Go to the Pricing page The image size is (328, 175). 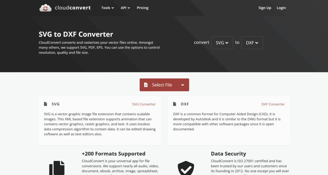pos(143,8)
